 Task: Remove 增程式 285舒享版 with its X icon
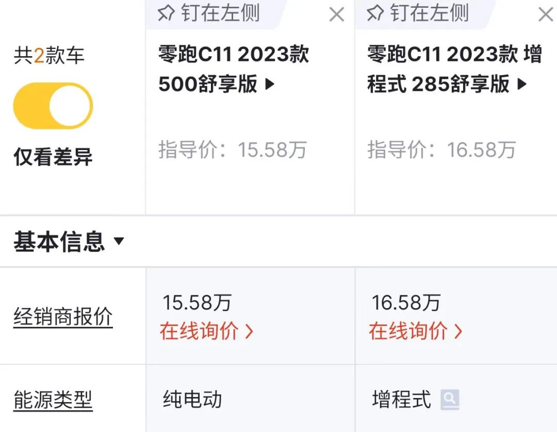(545, 15)
